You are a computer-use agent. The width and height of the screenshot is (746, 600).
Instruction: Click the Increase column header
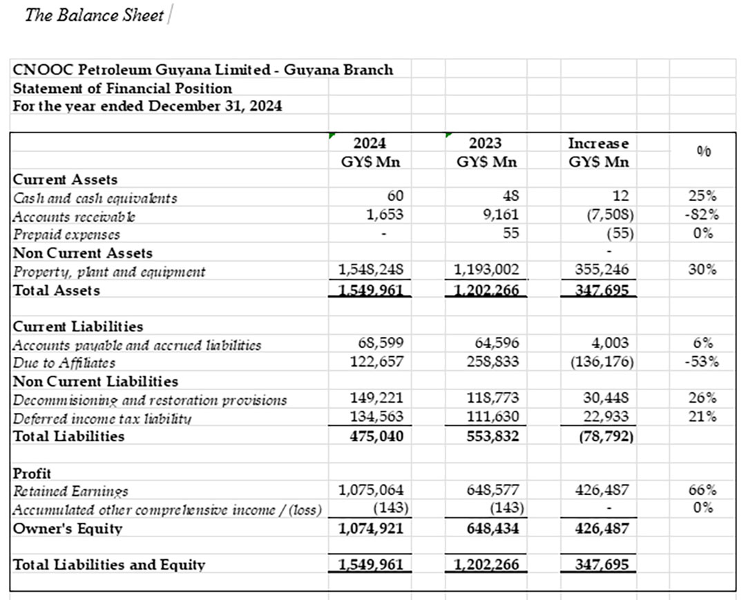(x=598, y=143)
